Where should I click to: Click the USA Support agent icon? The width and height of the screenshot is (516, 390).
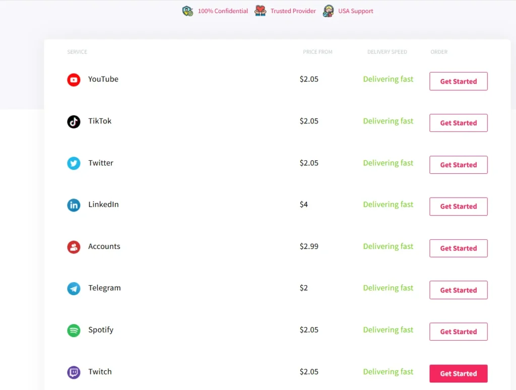[x=328, y=11]
